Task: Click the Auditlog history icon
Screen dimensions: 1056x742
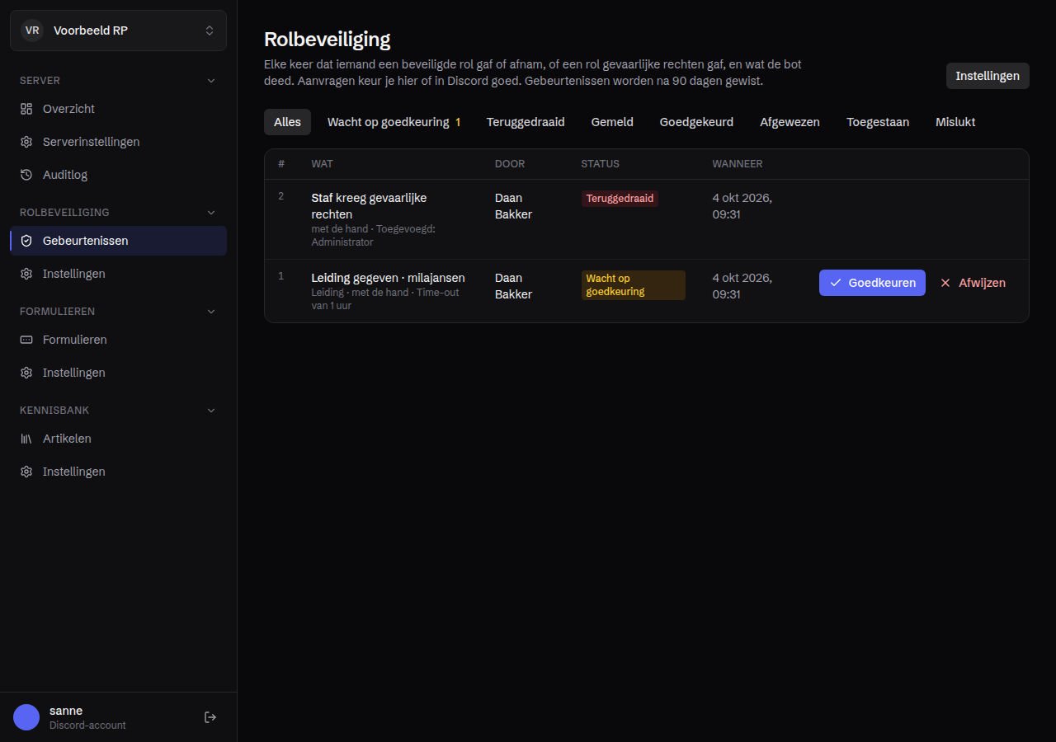Action: (26, 175)
